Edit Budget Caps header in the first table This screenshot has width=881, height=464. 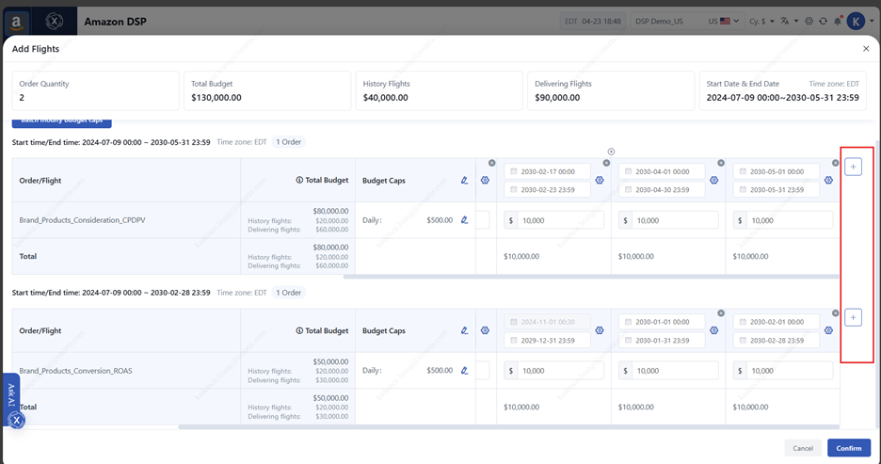point(464,180)
